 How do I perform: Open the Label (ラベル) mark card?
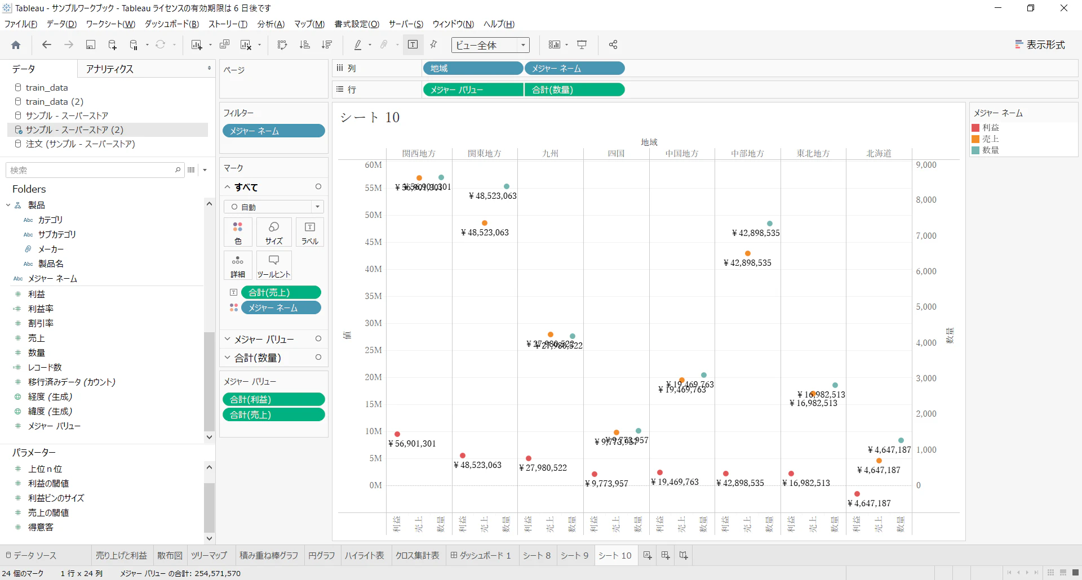click(x=310, y=233)
